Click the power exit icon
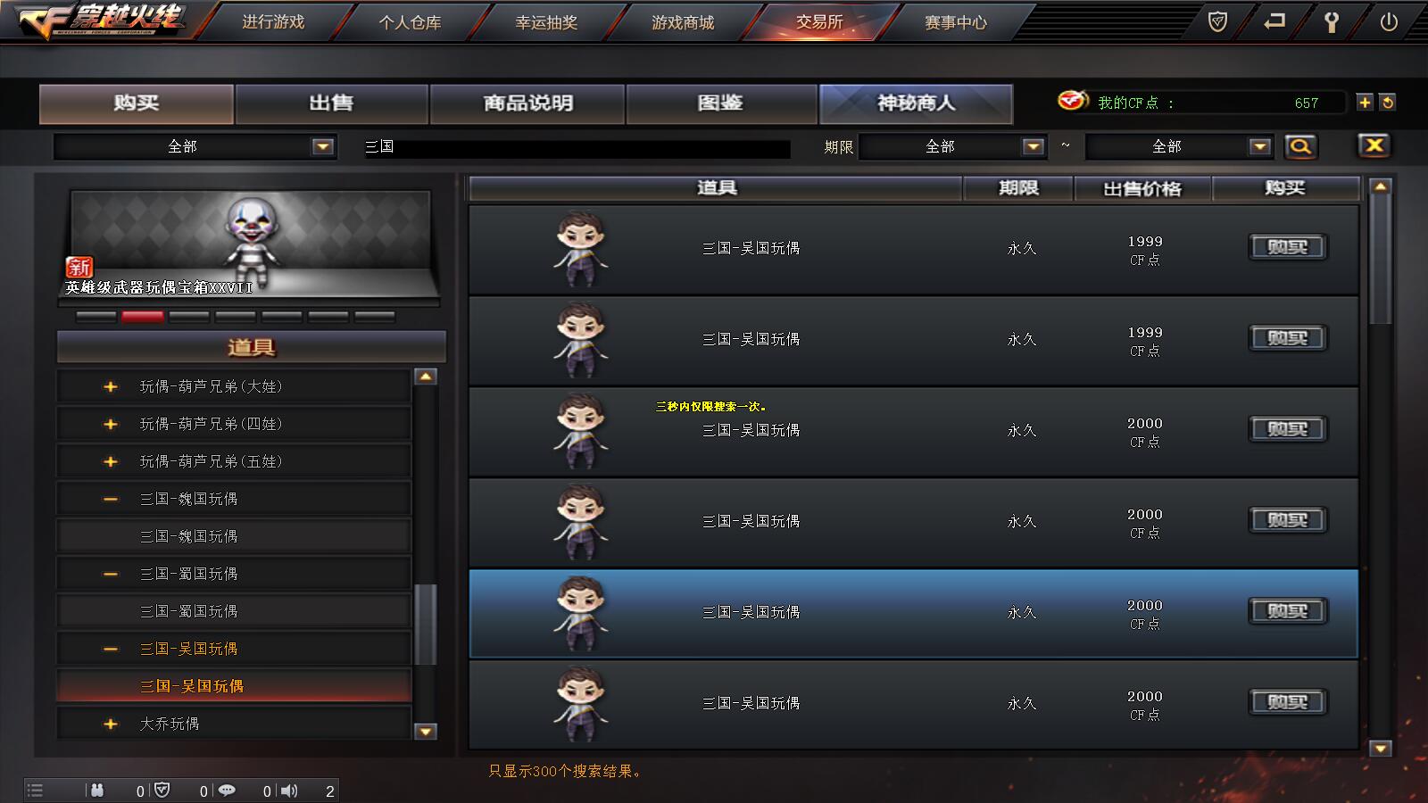 point(1389,21)
